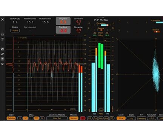Open the histogram bars sidebar icon
The image size is (163, 137).
pos(2,59)
